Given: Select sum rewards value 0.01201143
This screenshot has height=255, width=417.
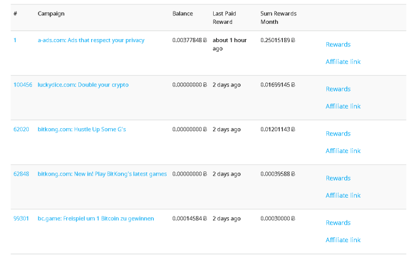Looking at the screenshot, I should tap(277, 129).
